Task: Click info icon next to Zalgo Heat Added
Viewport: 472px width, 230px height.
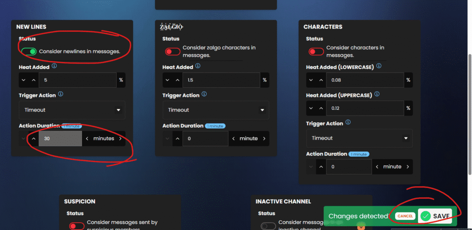Action: (x=198, y=66)
